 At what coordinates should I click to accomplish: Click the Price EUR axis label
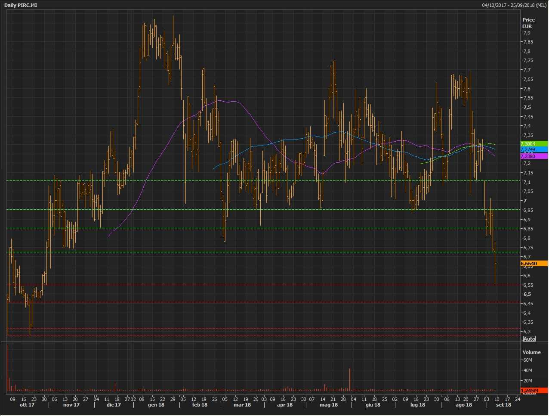coord(528,23)
